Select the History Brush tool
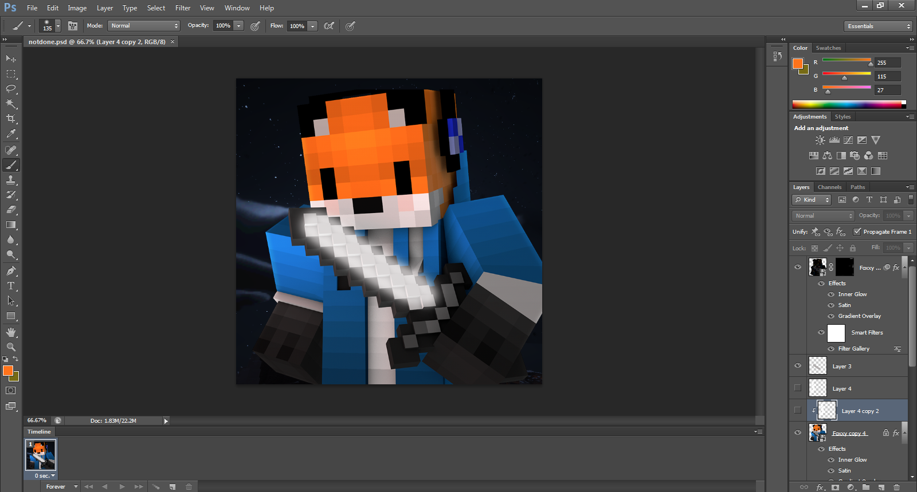This screenshot has height=492, width=917. coord(11,195)
